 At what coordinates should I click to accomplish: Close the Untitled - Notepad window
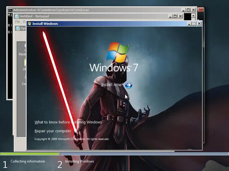pos(180,16)
